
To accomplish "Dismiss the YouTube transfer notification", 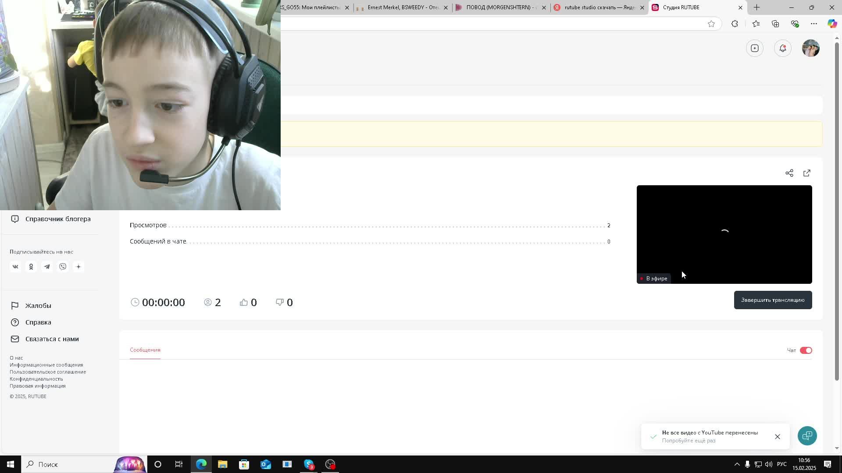I will [778, 437].
